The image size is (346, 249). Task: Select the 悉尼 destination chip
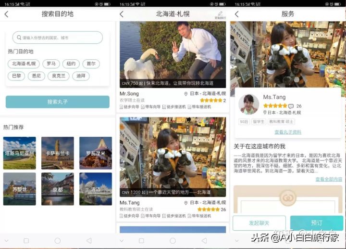[x=37, y=76]
